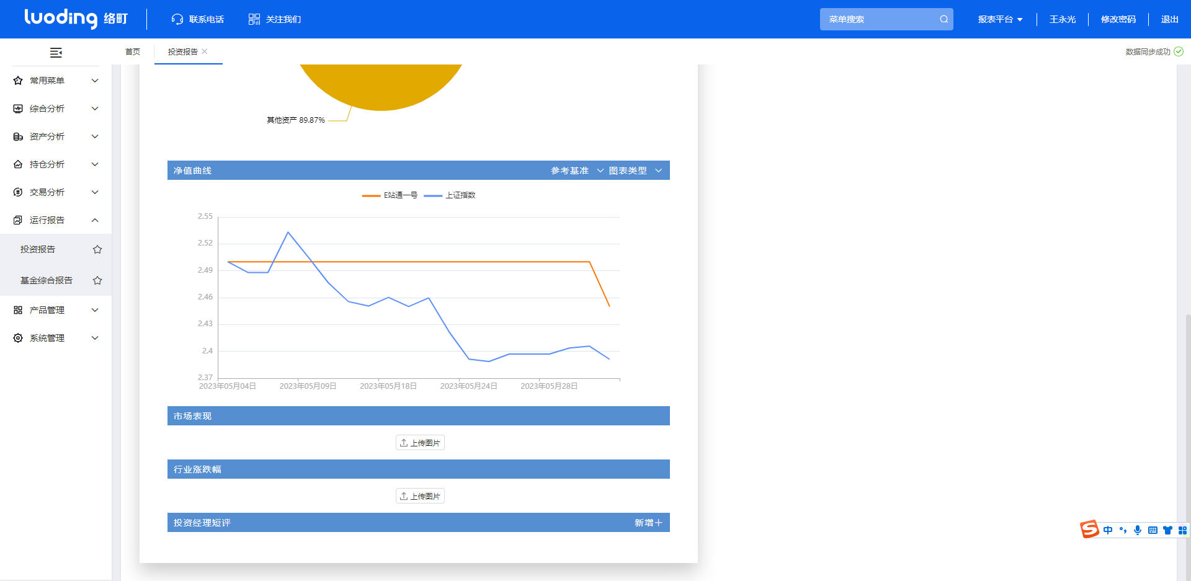Expand the 持仓分析 chevron
The height and width of the screenshot is (581, 1191).
[95, 164]
